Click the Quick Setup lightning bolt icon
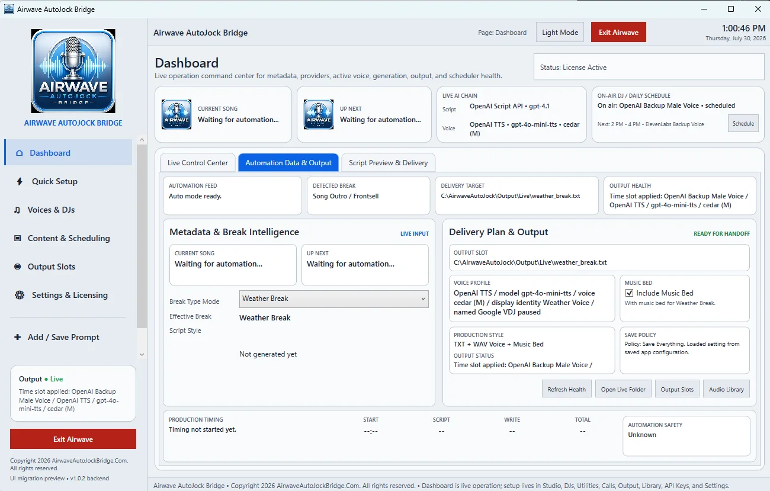Image resolution: width=770 pixels, height=491 pixels. (20, 181)
